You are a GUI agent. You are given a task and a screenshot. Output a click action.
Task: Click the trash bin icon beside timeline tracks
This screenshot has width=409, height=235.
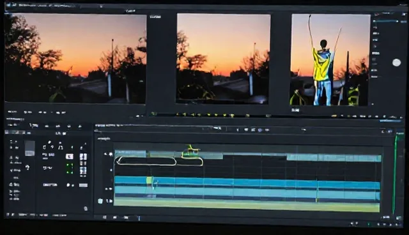coord(100,201)
